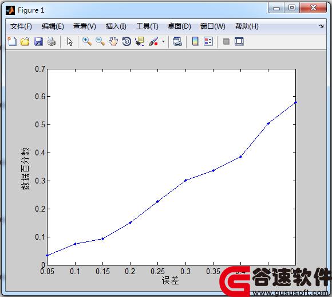Expand the 插入(I) menu
The image size is (332, 297).
(x=116, y=26)
